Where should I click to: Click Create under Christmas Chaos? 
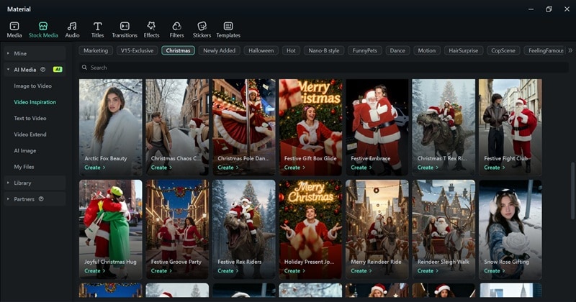[161, 168]
